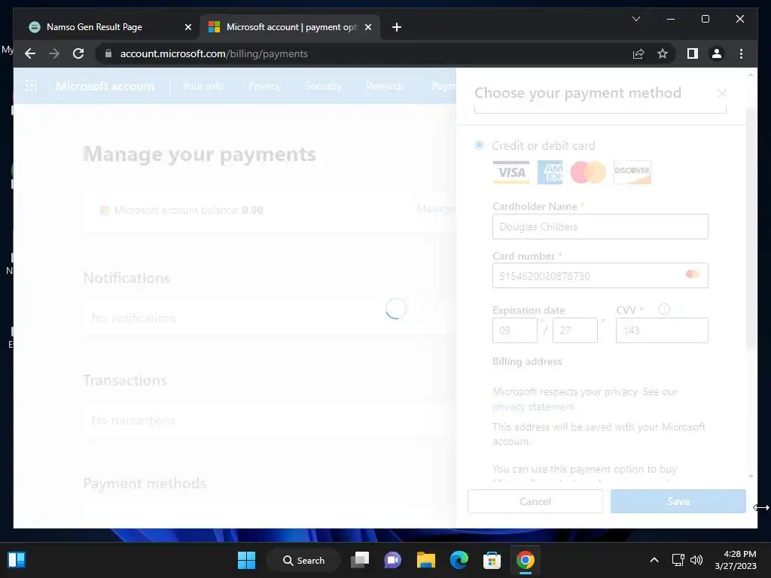This screenshot has height=578, width=771.
Task: Click the Save button
Action: pos(678,501)
